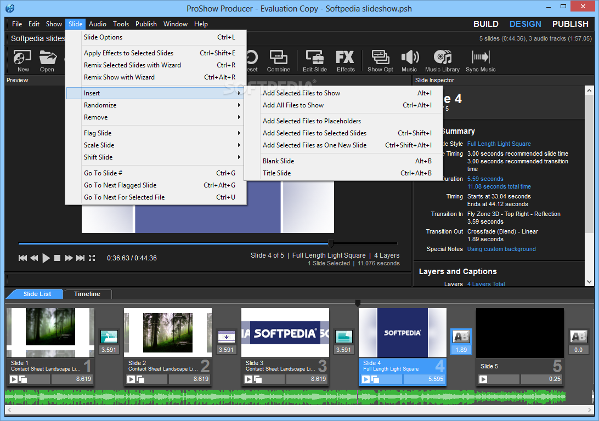Click the Open show toolbar icon
Image resolution: width=599 pixels, height=421 pixels.
pos(47,61)
